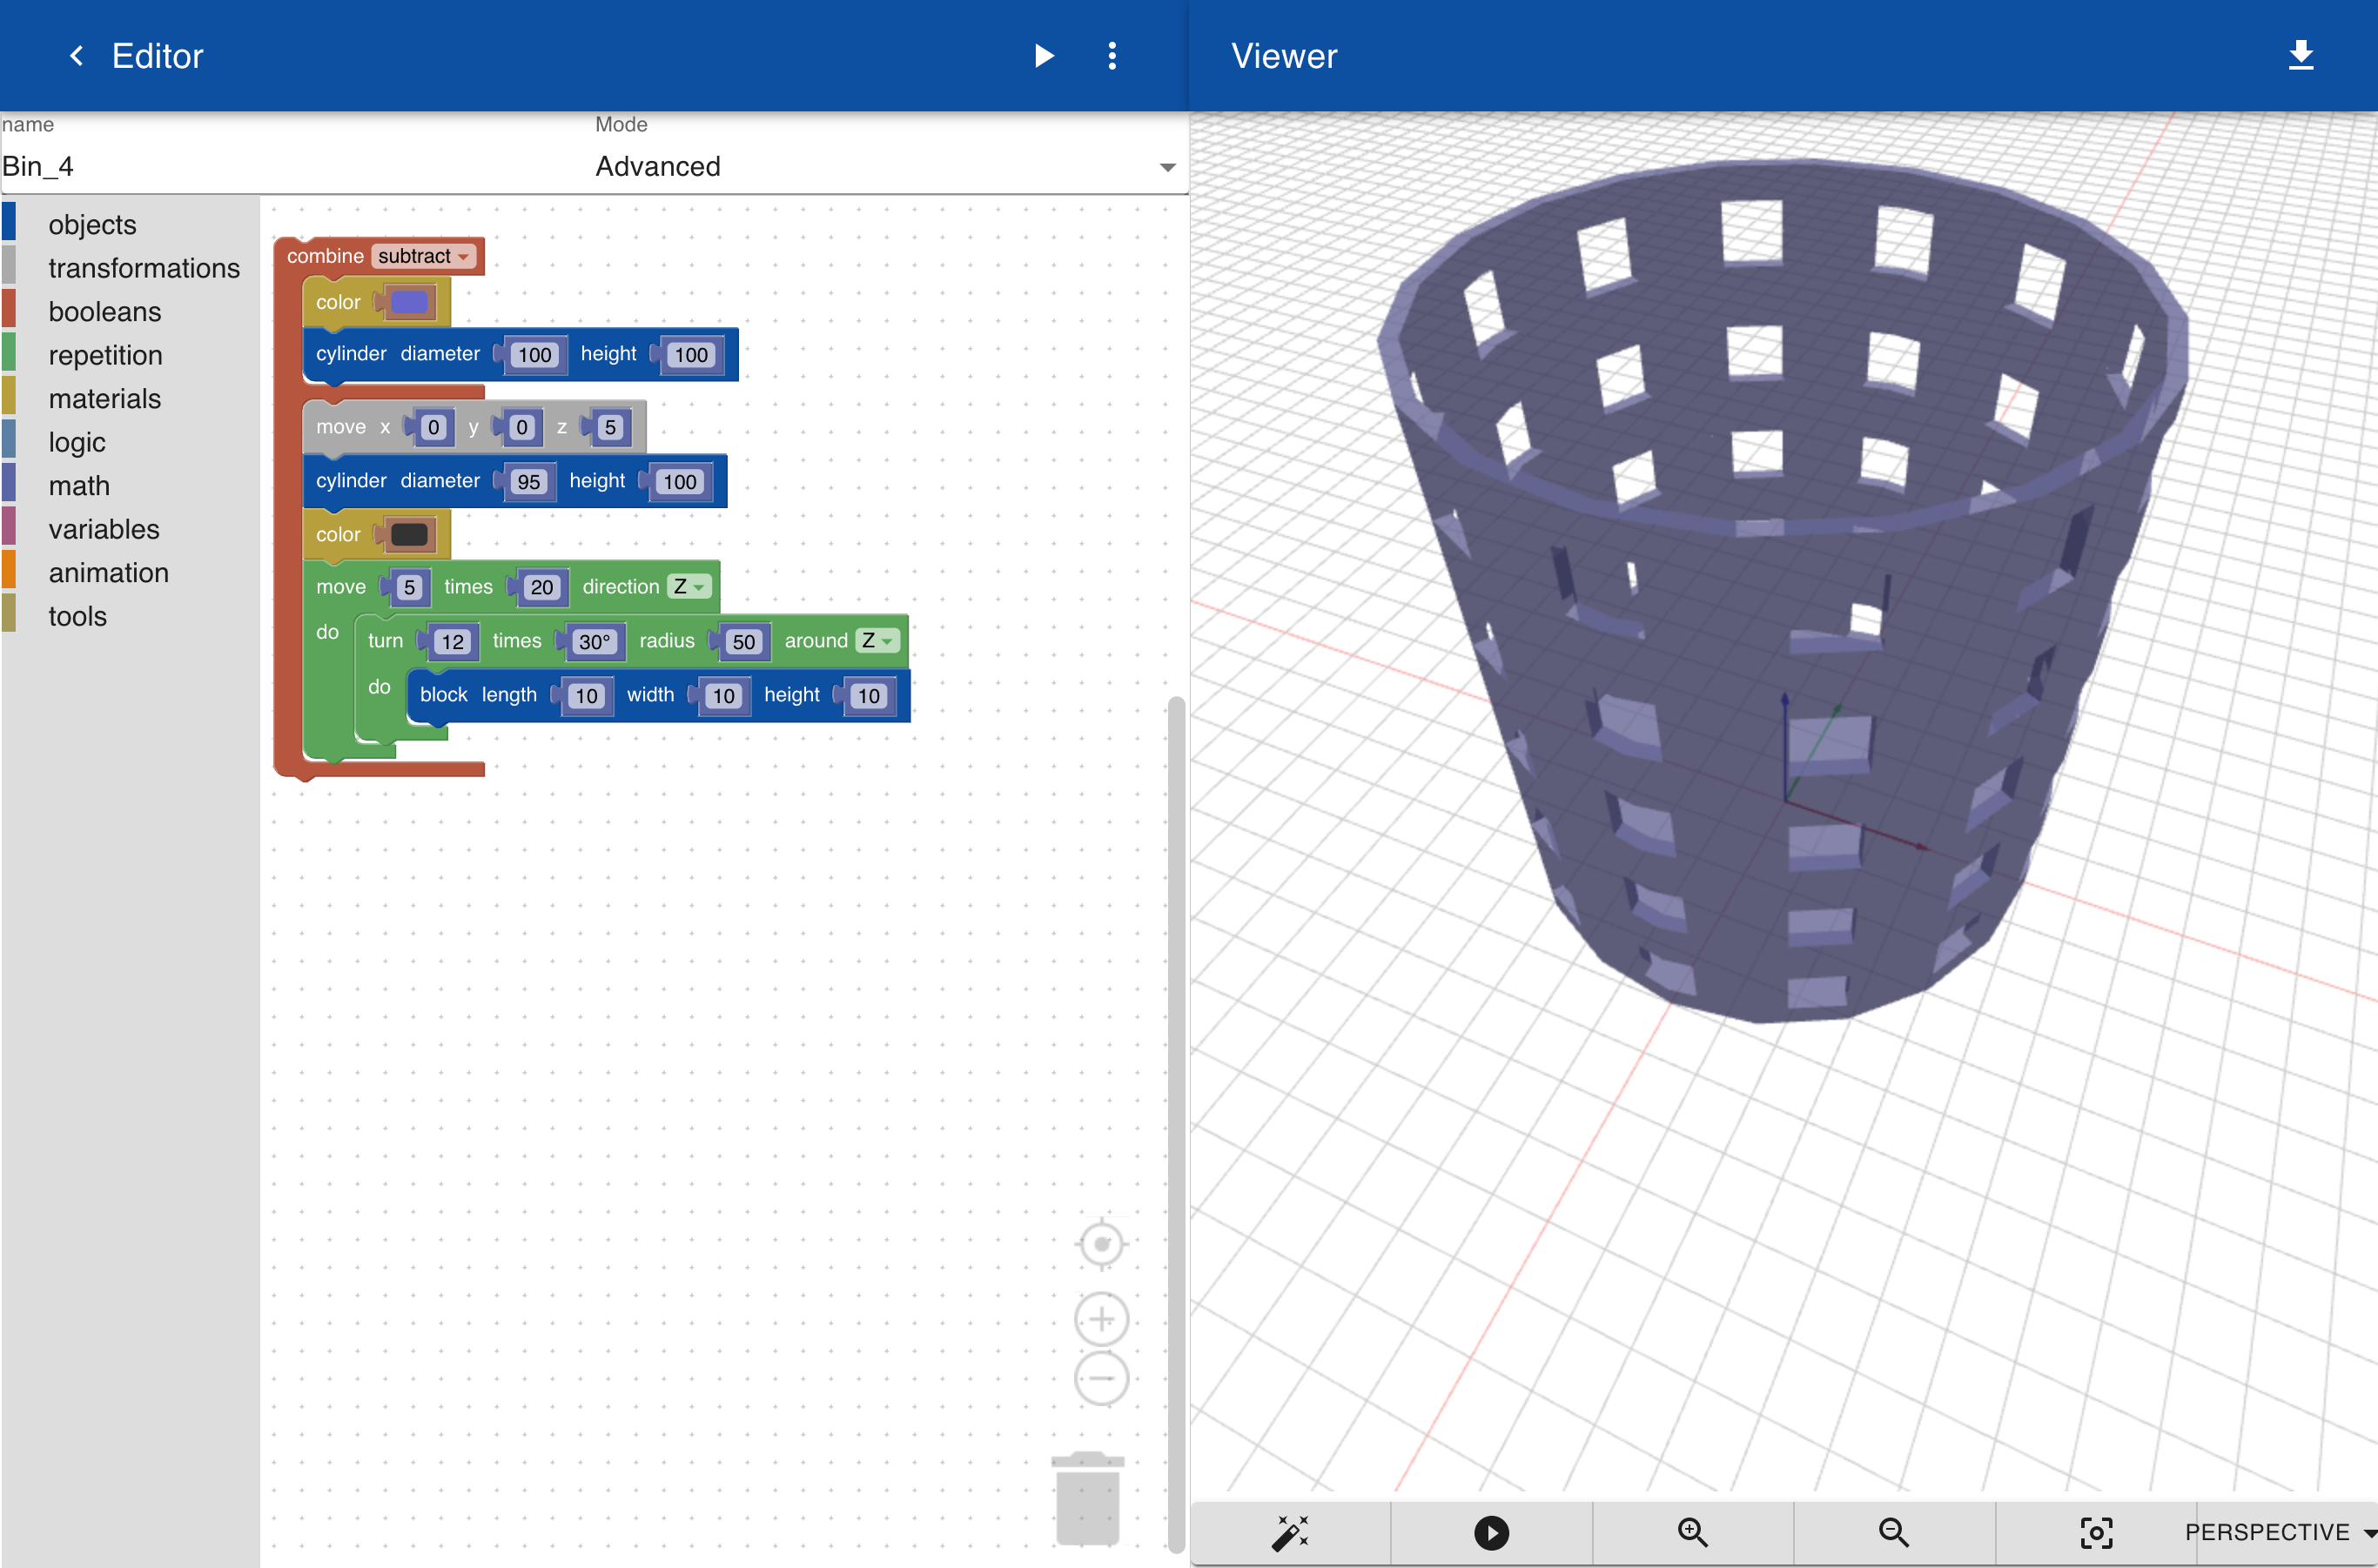Edit the turn radius value 50
Viewport: 2378px width, 1568px height.
(743, 642)
